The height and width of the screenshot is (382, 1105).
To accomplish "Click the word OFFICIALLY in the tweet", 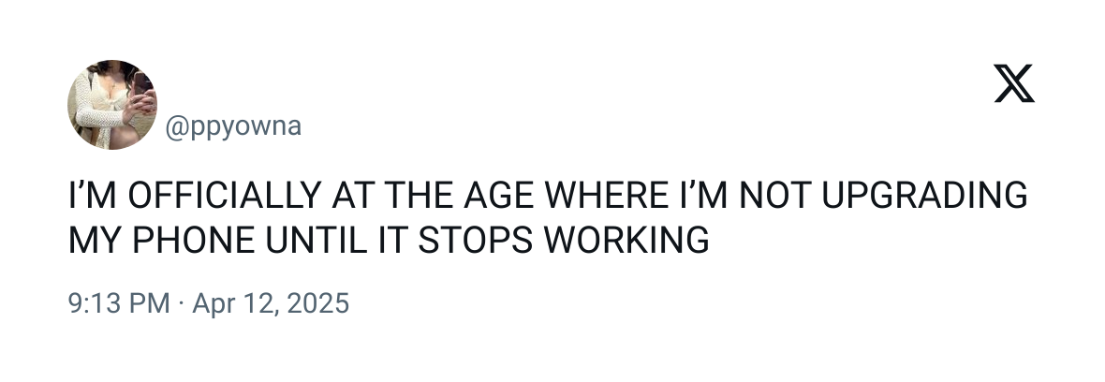I will pyautogui.click(x=221, y=197).
